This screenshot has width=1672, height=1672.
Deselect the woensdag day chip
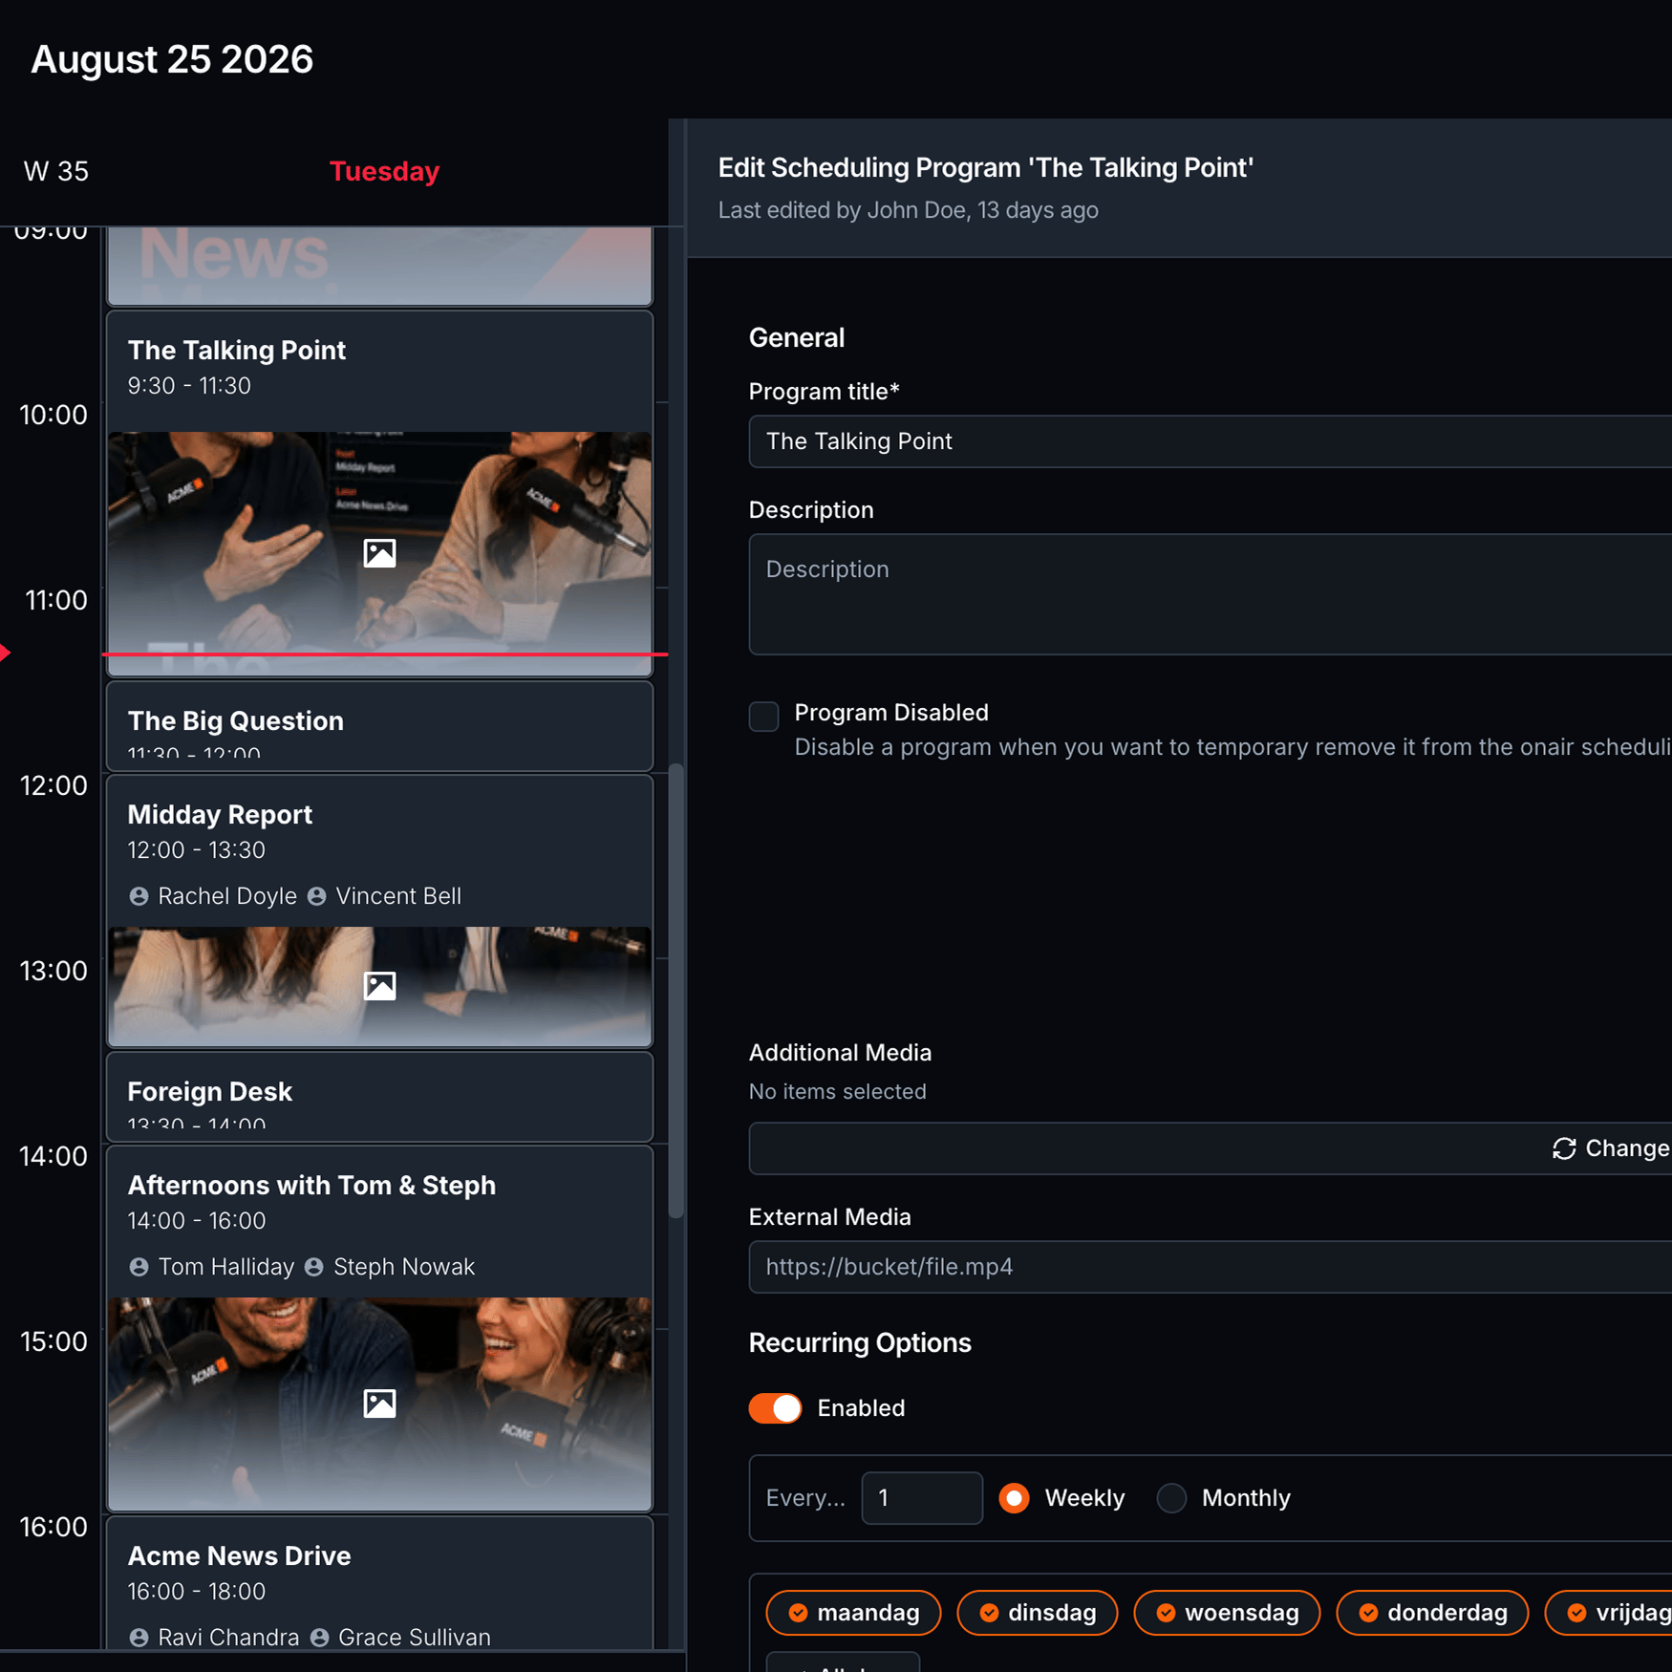[x=1227, y=1613]
